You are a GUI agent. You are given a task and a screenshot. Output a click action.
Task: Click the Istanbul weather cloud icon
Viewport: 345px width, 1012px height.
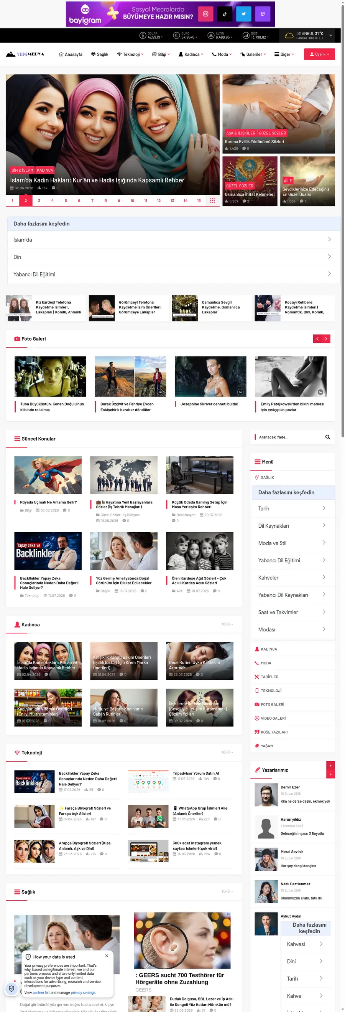[x=289, y=35]
